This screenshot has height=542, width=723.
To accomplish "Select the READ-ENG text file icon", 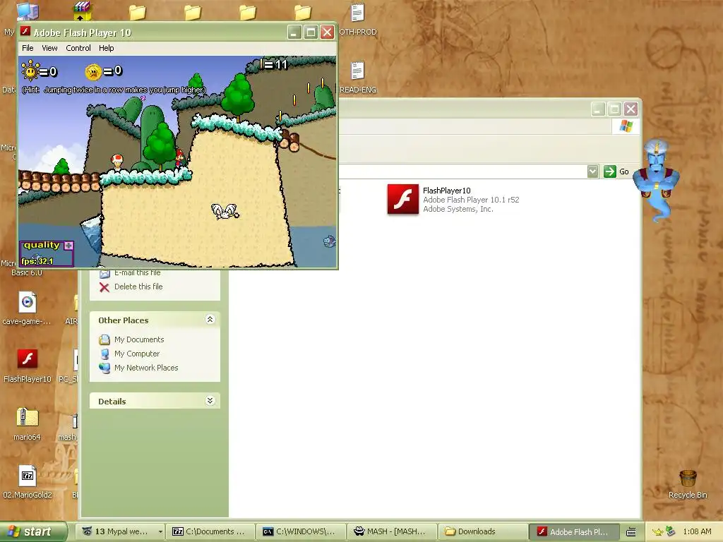I will pos(358,78).
